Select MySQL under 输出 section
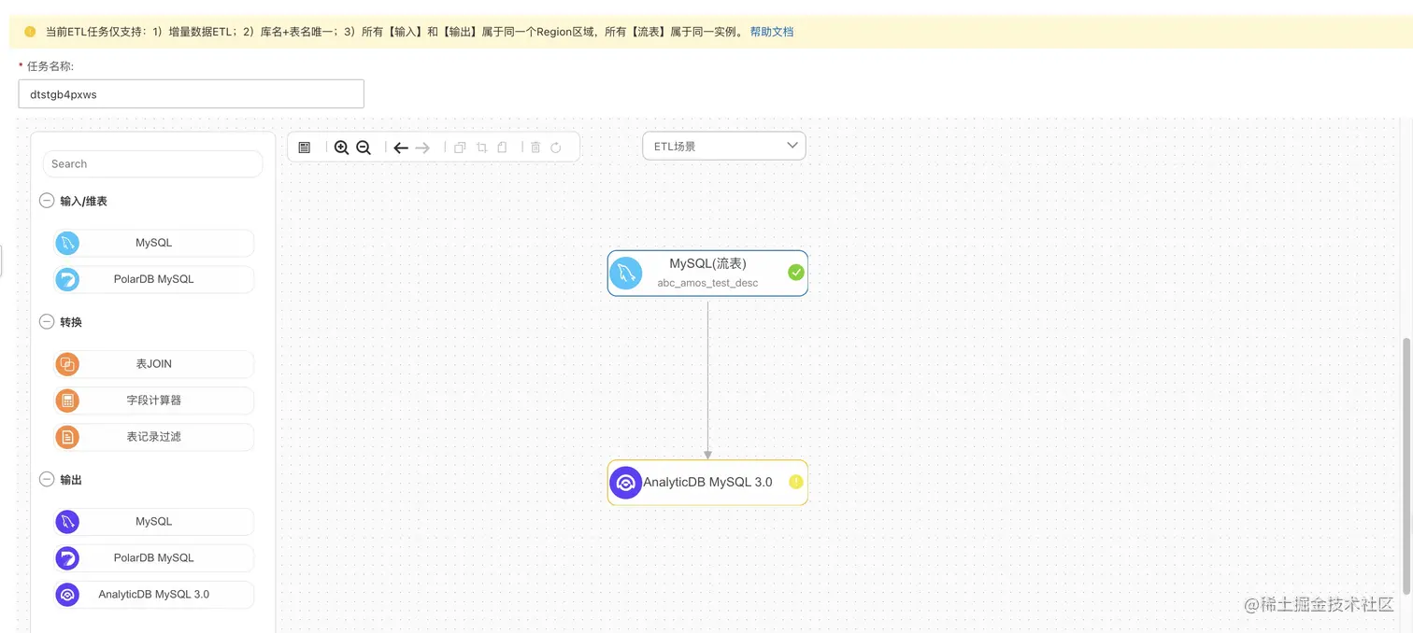 coord(154,522)
